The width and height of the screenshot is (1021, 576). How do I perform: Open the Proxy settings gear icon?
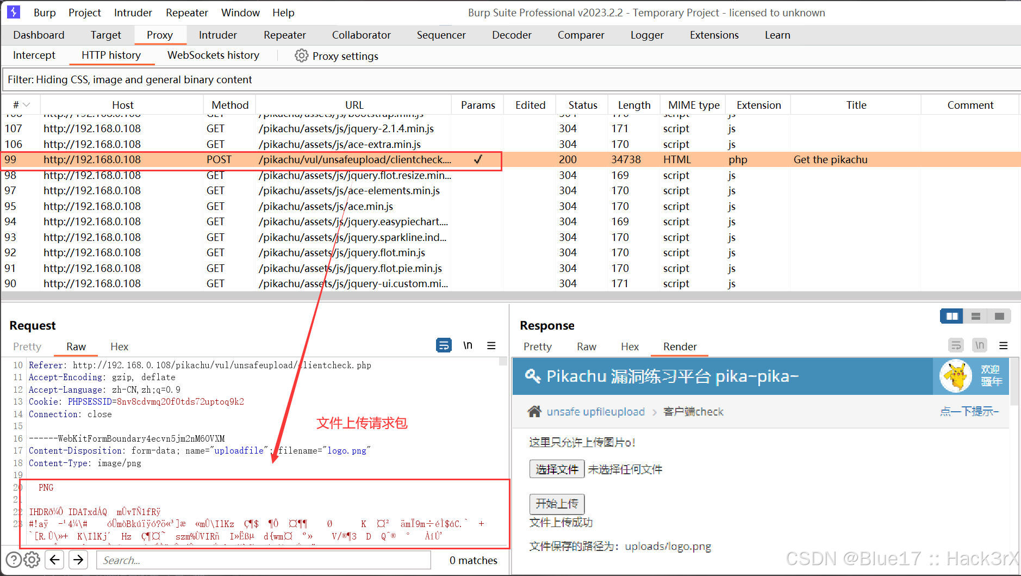coord(301,55)
